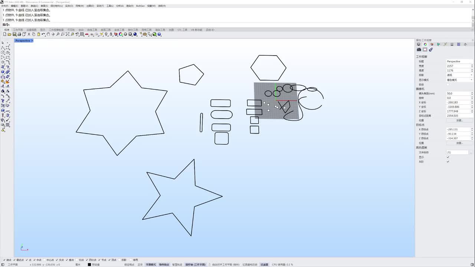Open the 显示模式 dropdown
475x267 pixels.
(x=459, y=80)
